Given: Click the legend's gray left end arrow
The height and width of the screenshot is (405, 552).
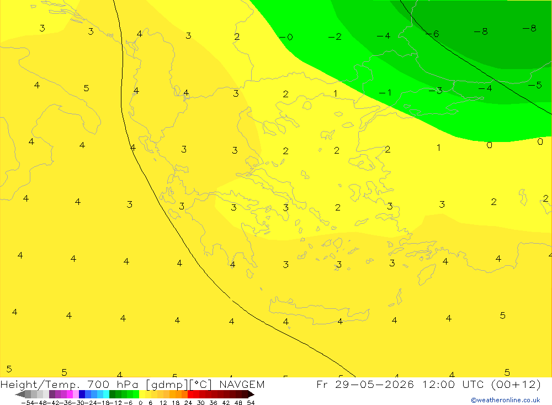Looking at the screenshot, I should coord(20,395).
